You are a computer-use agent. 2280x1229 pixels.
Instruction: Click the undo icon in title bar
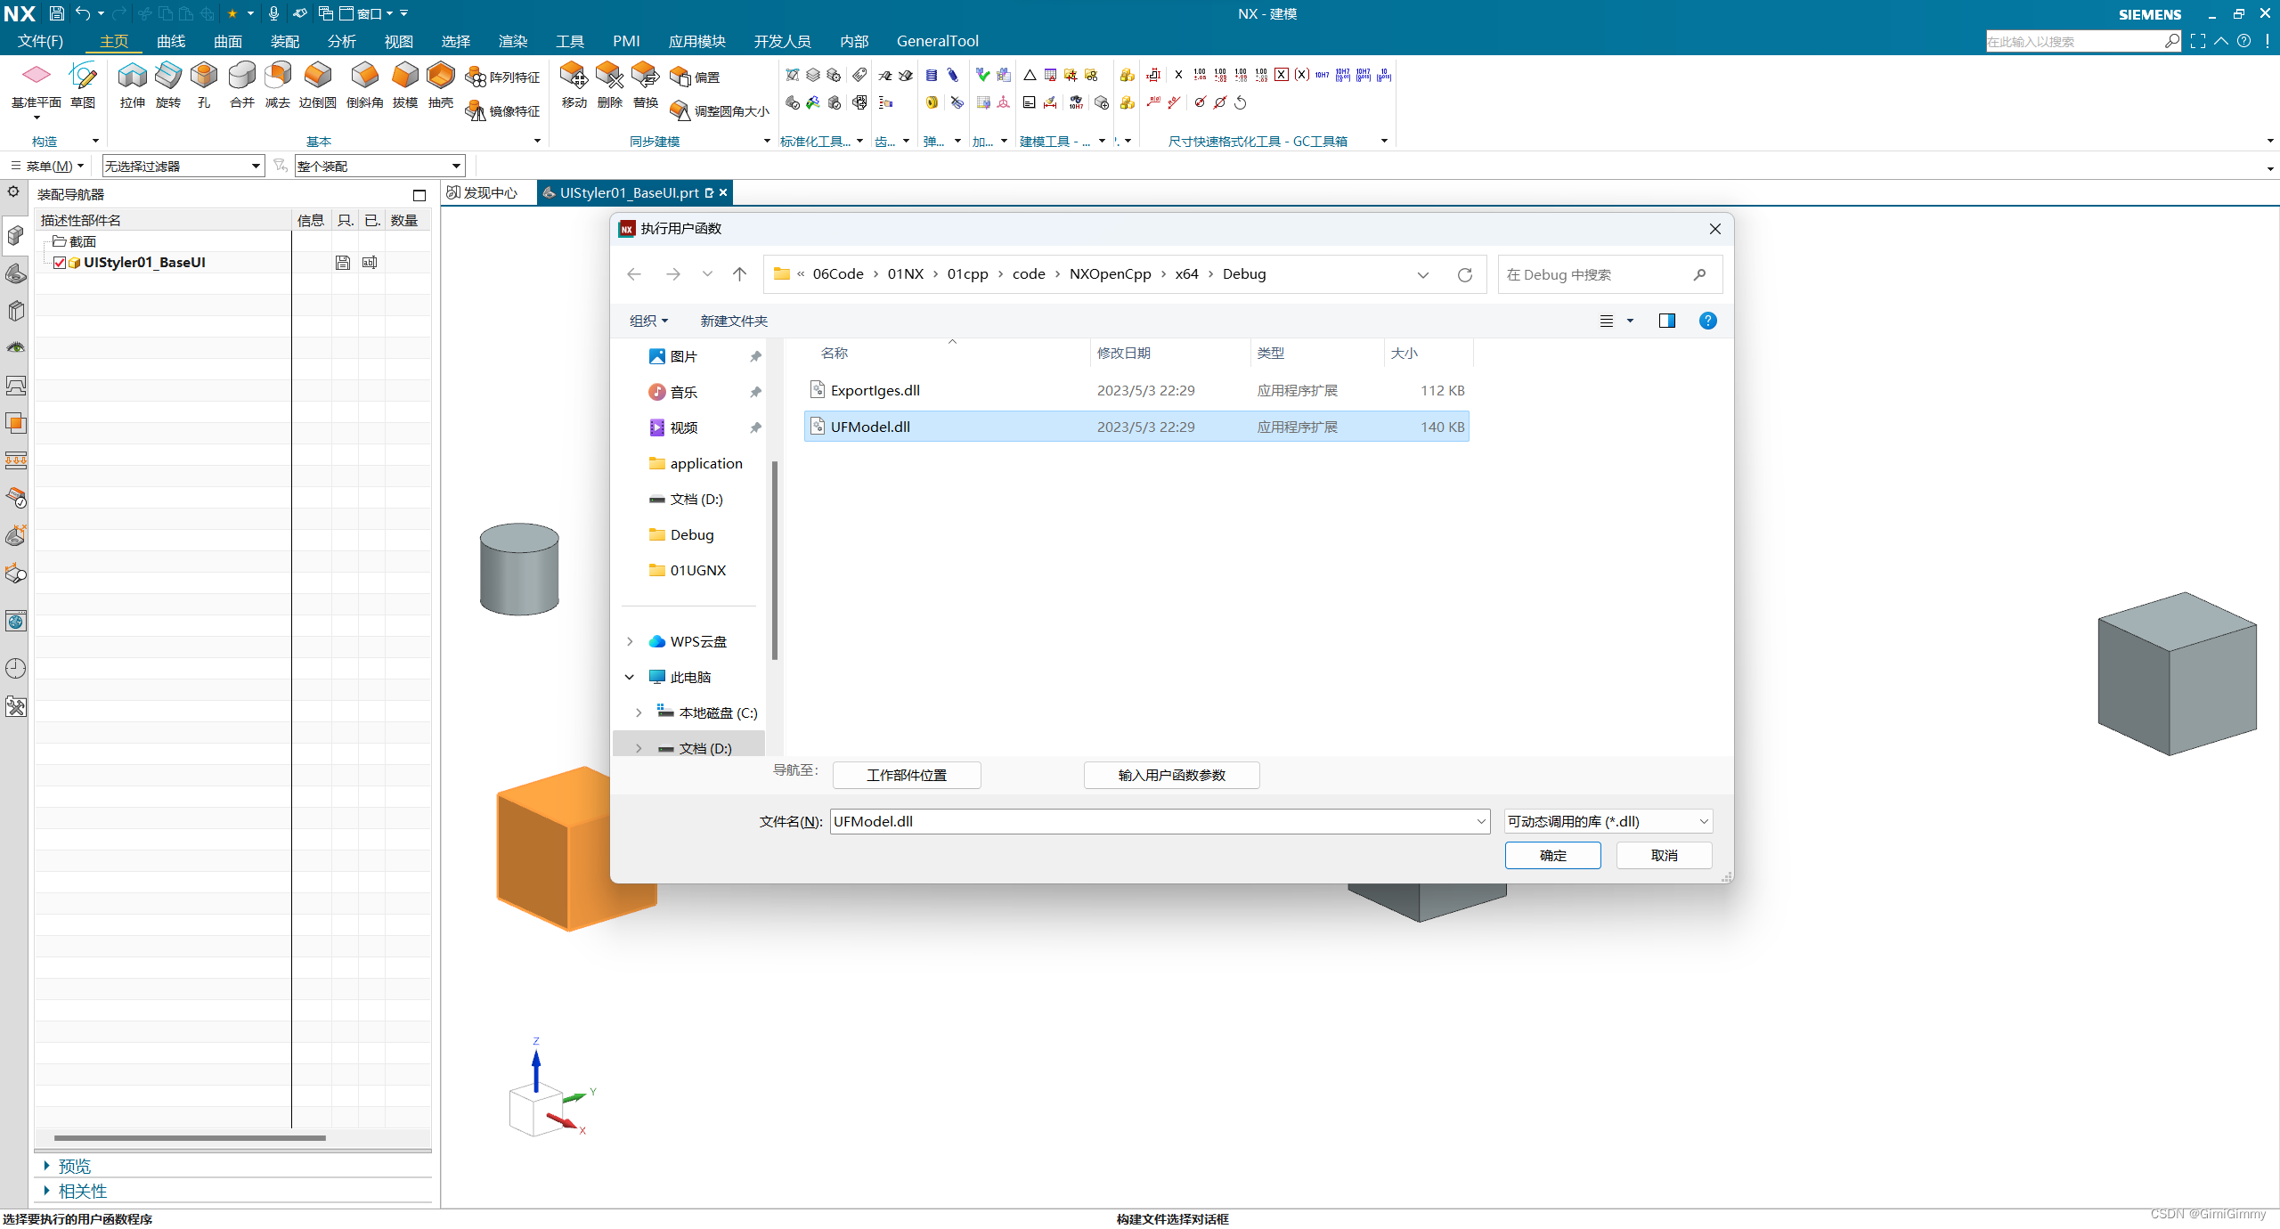[83, 13]
